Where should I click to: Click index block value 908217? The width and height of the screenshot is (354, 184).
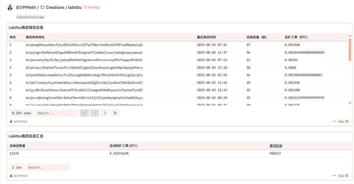tap(275, 153)
